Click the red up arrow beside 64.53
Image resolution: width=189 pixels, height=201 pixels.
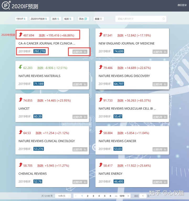point(20,132)
